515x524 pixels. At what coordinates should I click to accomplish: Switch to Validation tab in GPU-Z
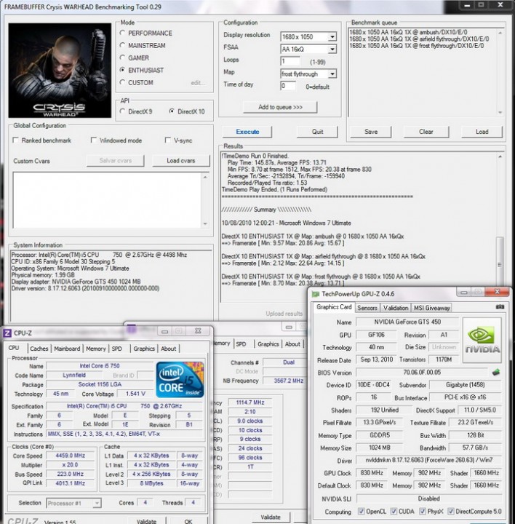click(x=396, y=308)
